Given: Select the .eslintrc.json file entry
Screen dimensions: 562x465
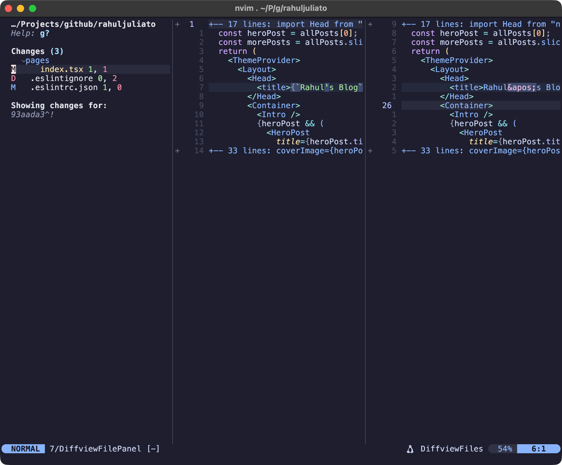Looking at the screenshot, I should 64,87.
